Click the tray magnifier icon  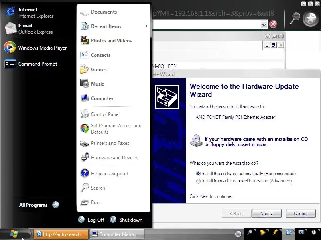pyautogui.click(x=250, y=232)
